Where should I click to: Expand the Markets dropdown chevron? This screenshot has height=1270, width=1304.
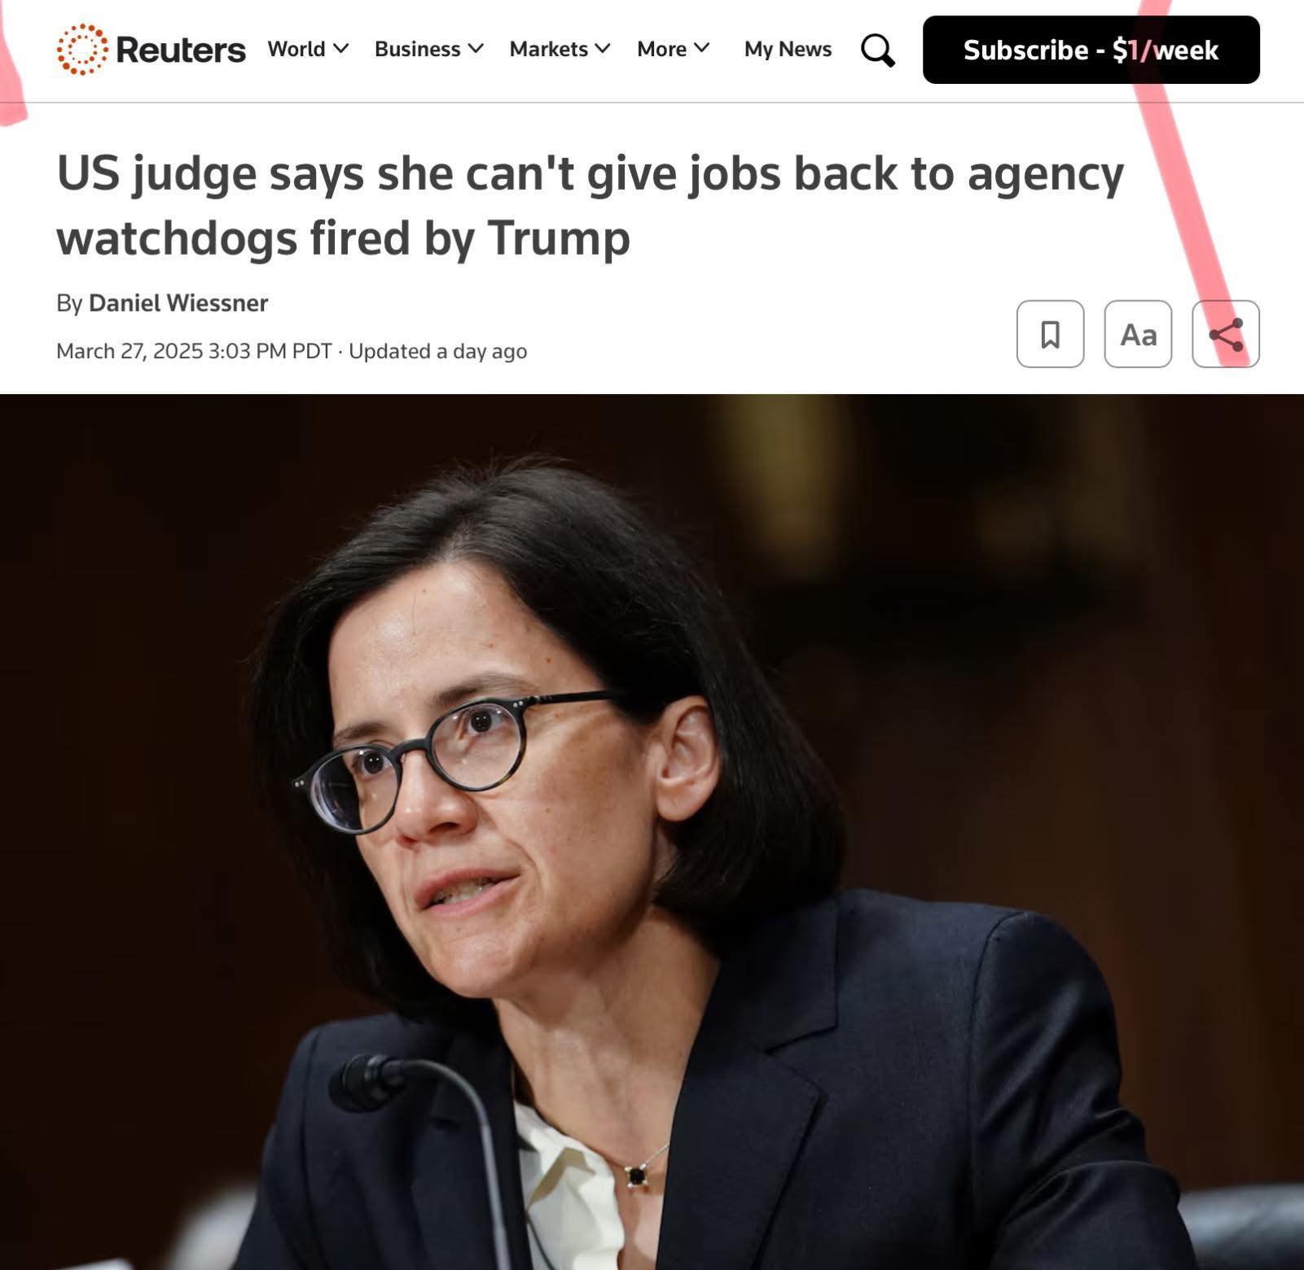point(603,49)
